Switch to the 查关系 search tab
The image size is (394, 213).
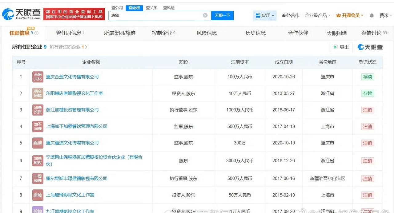[x=151, y=8]
